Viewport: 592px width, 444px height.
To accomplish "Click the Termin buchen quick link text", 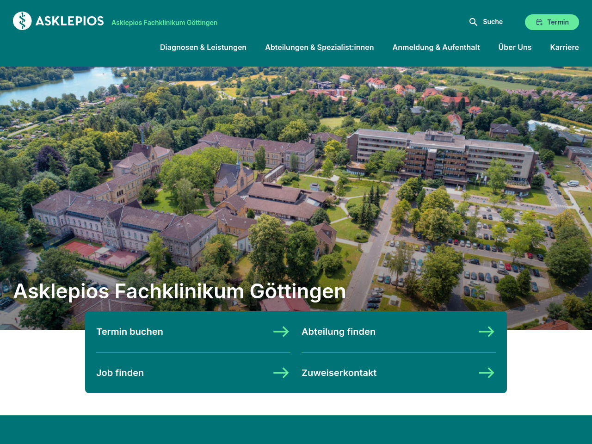I will (129, 332).
